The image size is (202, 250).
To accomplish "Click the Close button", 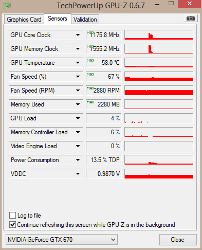I will click(x=178, y=240).
